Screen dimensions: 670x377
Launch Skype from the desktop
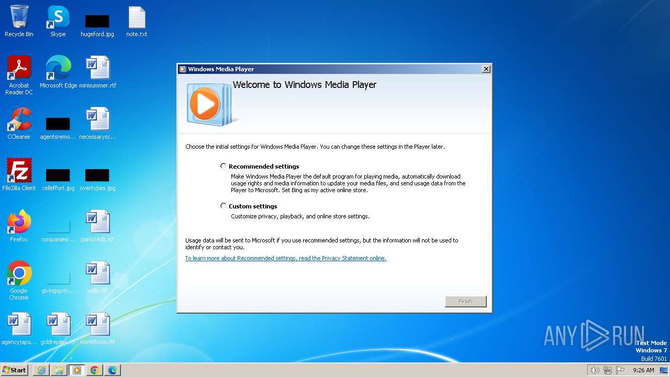(58, 21)
